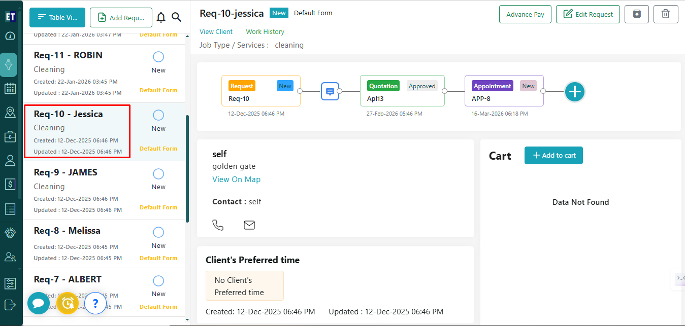Open search with the magnifier icon
Screen dimensions: 685x326
176,17
